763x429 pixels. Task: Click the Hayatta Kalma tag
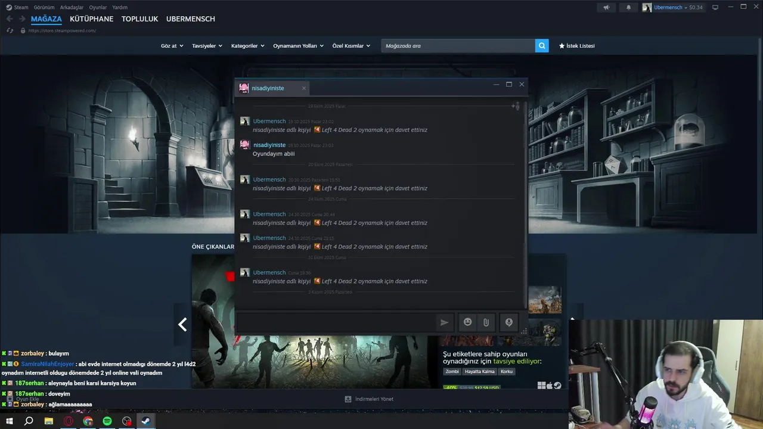480,372
